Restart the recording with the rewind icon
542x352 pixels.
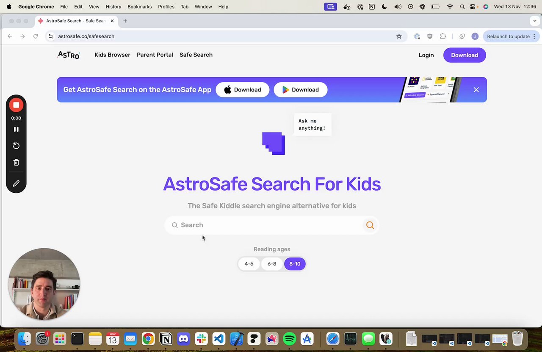(16, 146)
